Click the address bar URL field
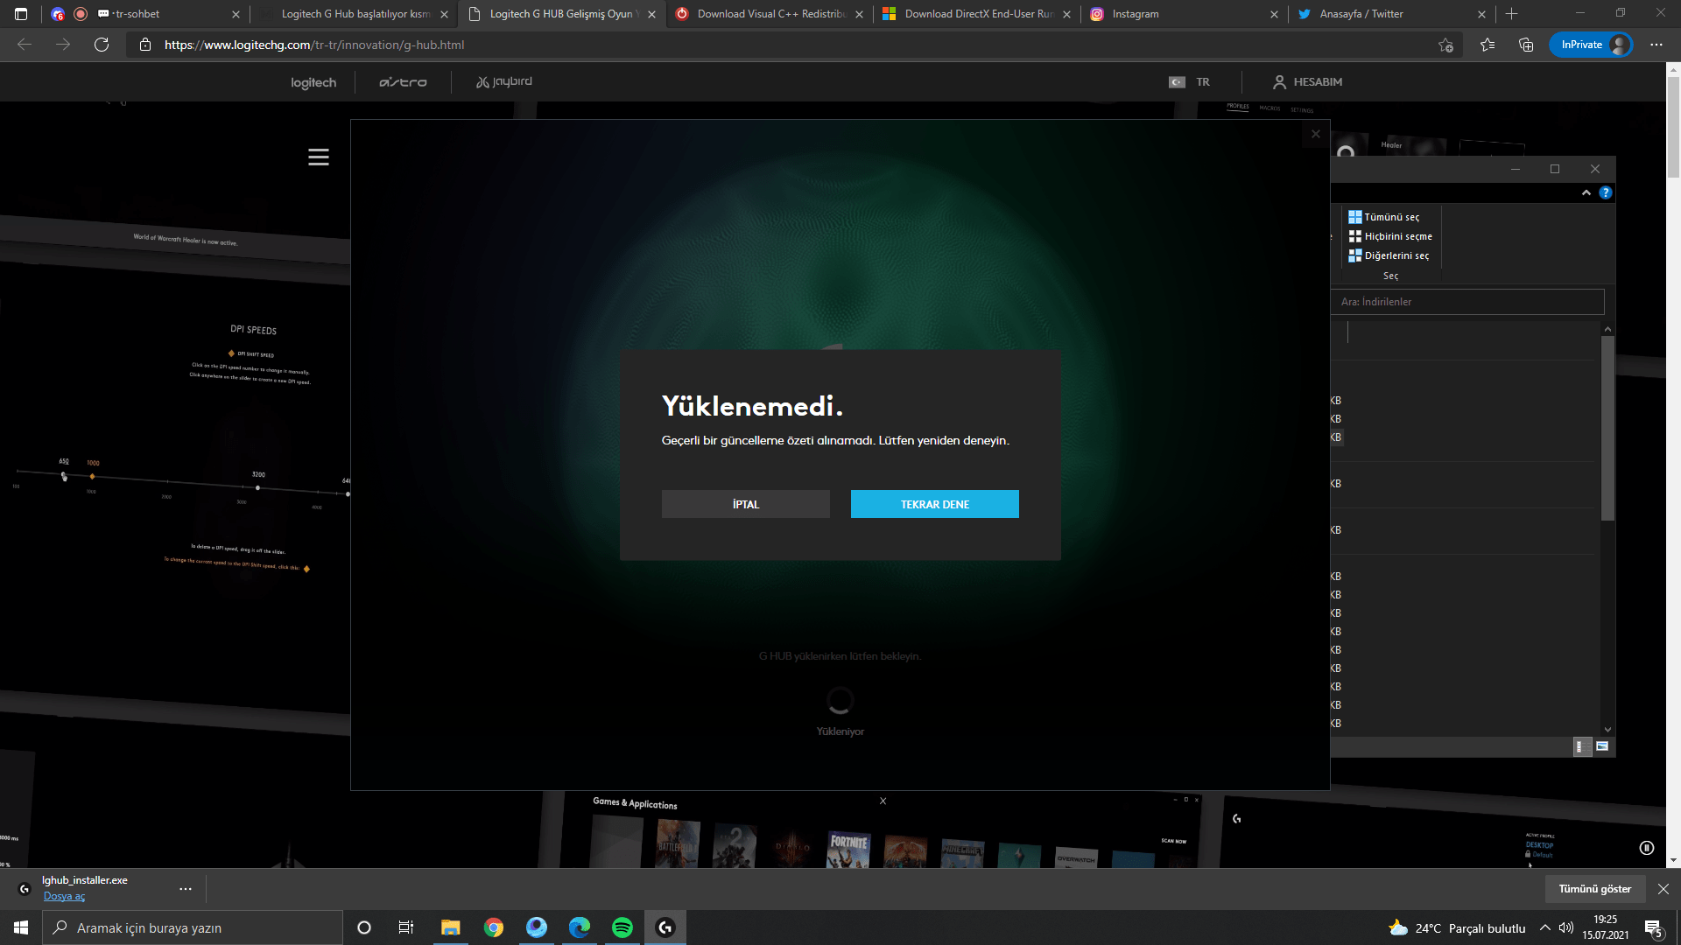Screen dimensions: 1681x945 point(788,45)
